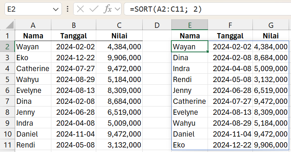Click value 8,309,000 in column C
This screenshot has width=291, height=152.
[119, 90]
